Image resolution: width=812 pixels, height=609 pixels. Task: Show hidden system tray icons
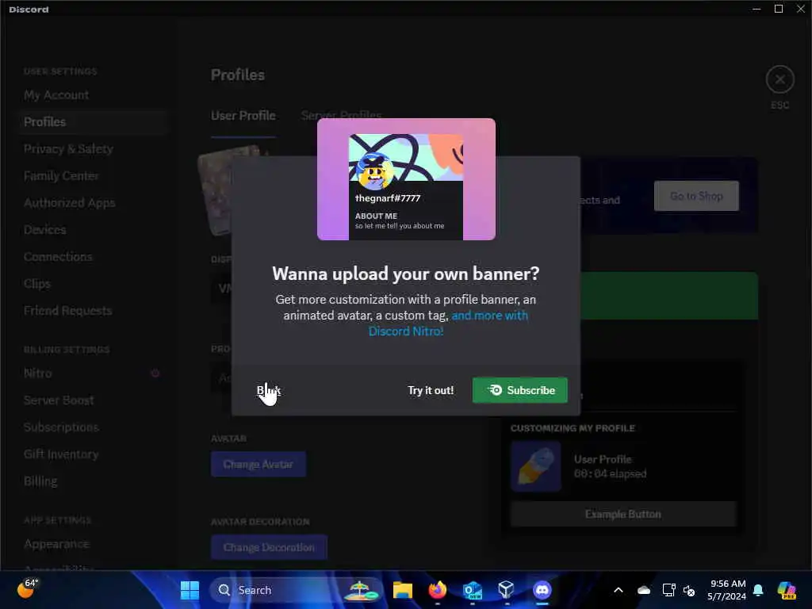click(619, 590)
